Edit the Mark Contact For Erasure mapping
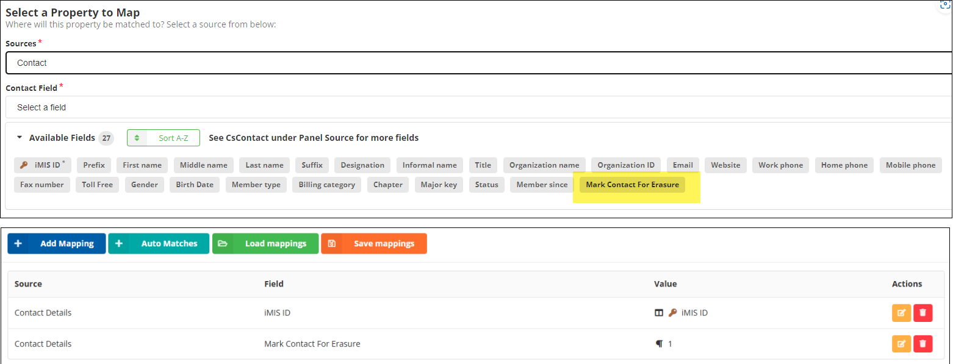The image size is (953, 364). (901, 344)
